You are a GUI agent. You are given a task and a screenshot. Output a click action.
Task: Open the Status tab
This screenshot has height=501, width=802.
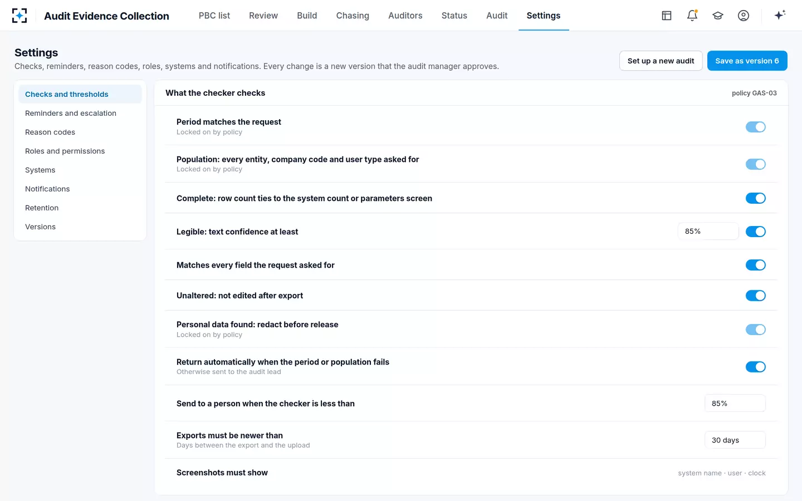click(454, 16)
